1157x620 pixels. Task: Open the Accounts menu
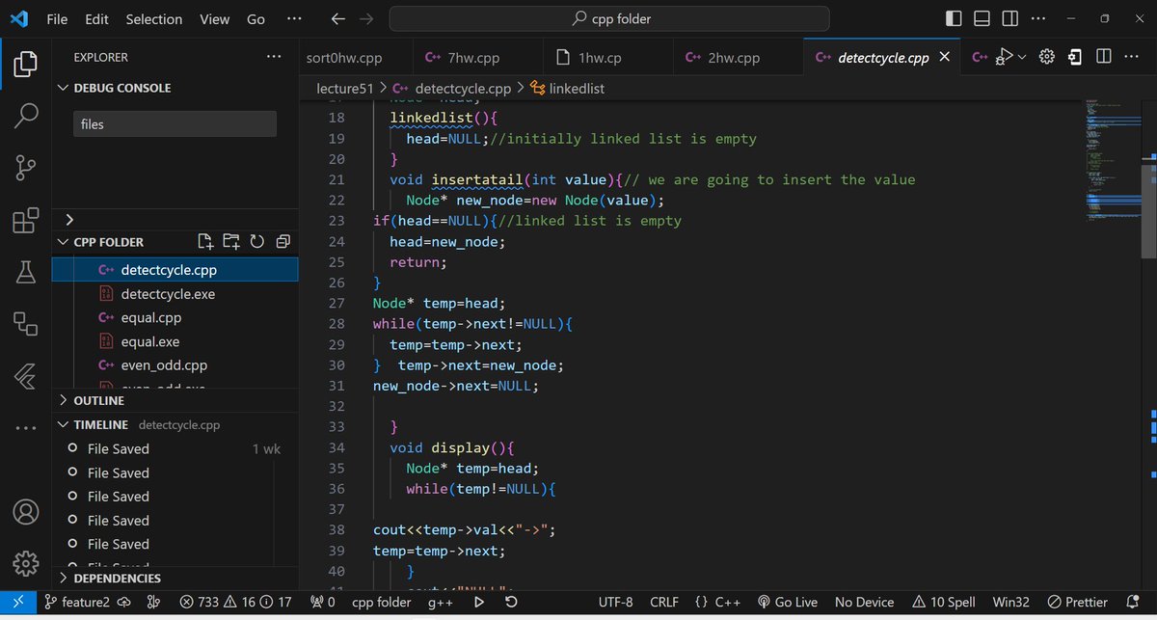(x=26, y=511)
